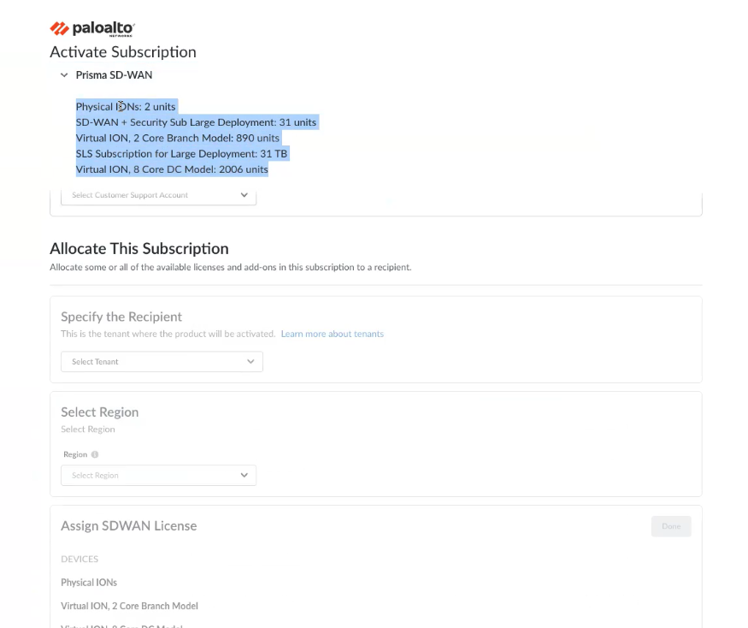Open the Select Tenant dropdown
The height and width of the screenshot is (628, 748).
click(162, 362)
